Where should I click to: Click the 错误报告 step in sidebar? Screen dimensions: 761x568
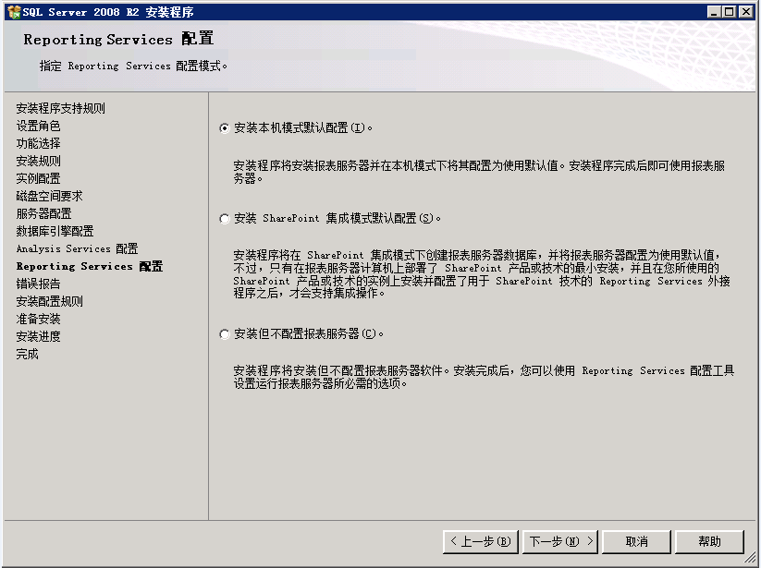(x=38, y=284)
